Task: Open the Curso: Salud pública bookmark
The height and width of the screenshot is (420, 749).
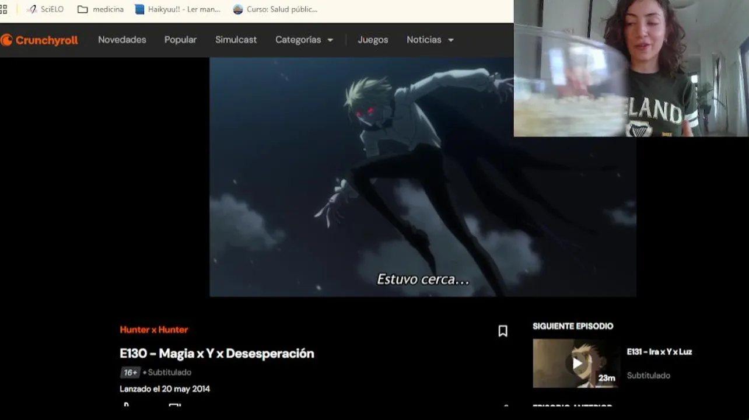Action: point(275,9)
